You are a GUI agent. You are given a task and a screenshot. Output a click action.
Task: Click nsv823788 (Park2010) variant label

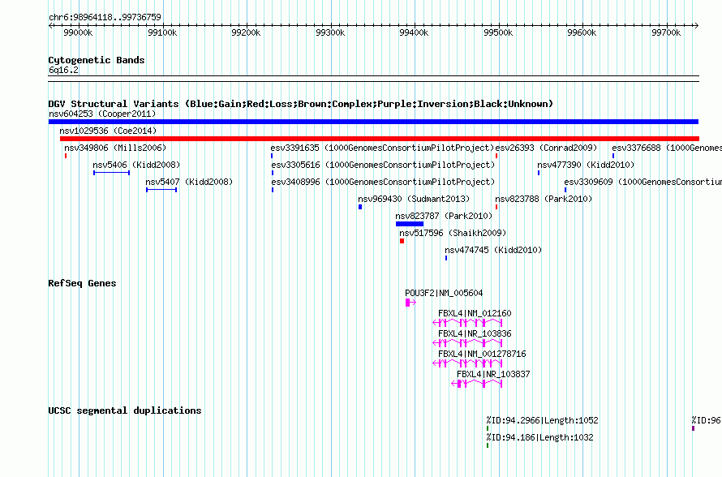[544, 199]
